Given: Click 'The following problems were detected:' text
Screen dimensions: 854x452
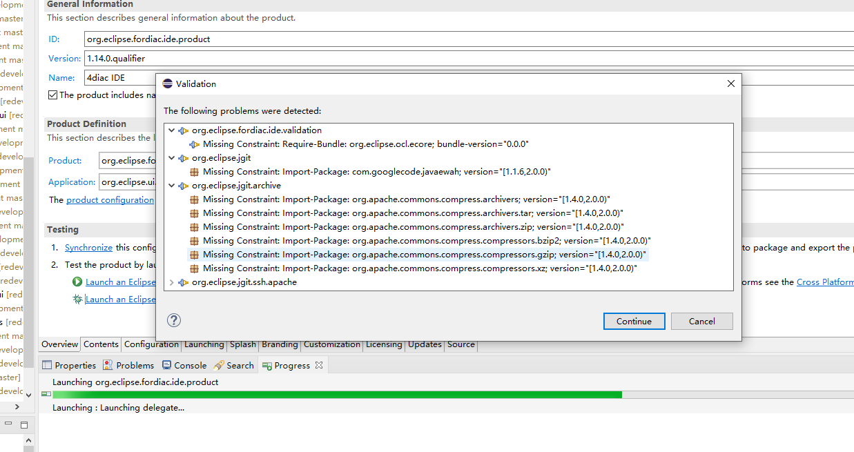Looking at the screenshot, I should coord(242,110).
